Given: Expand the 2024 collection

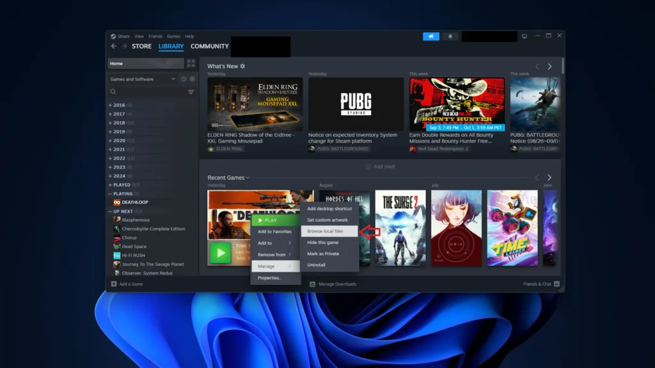Looking at the screenshot, I should [x=110, y=176].
